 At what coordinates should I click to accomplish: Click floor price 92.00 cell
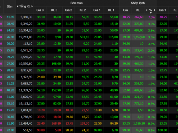coord(10,130)
